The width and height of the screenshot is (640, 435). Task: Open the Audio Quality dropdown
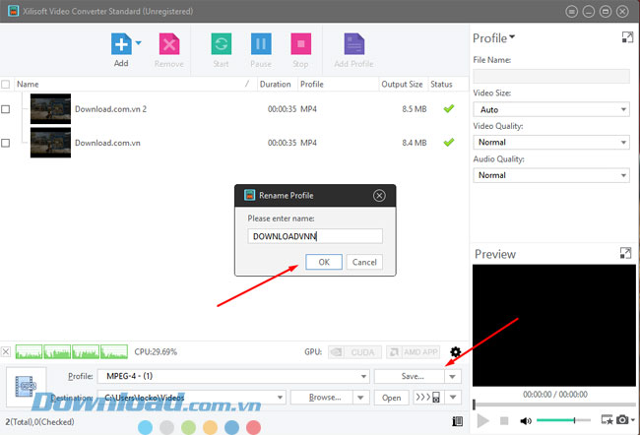[x=551, y=175]
